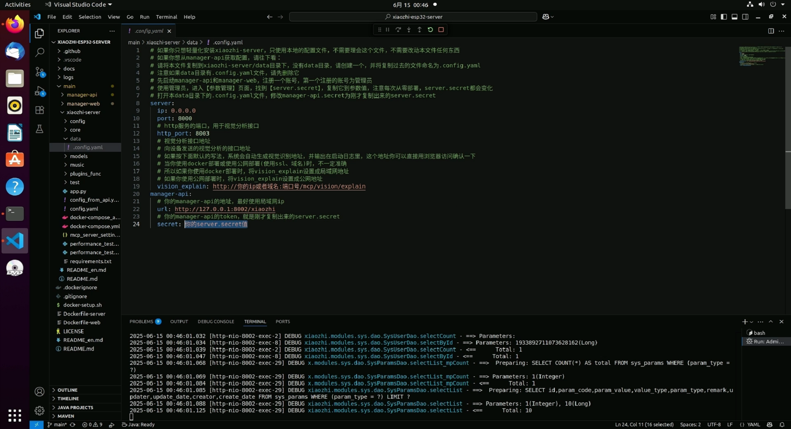
Task: Open the Terminal menu
Action: point(166,17)
